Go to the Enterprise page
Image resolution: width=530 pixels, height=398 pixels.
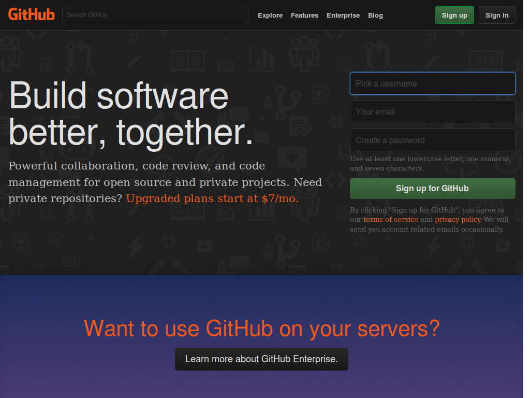point(343,15)
